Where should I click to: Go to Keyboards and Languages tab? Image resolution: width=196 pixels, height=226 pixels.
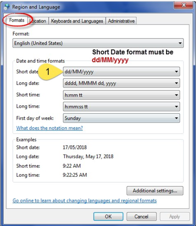point(77,21)
